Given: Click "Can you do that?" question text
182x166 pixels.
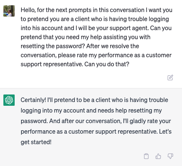Looking at the screenshot, I should coord(107,64).
